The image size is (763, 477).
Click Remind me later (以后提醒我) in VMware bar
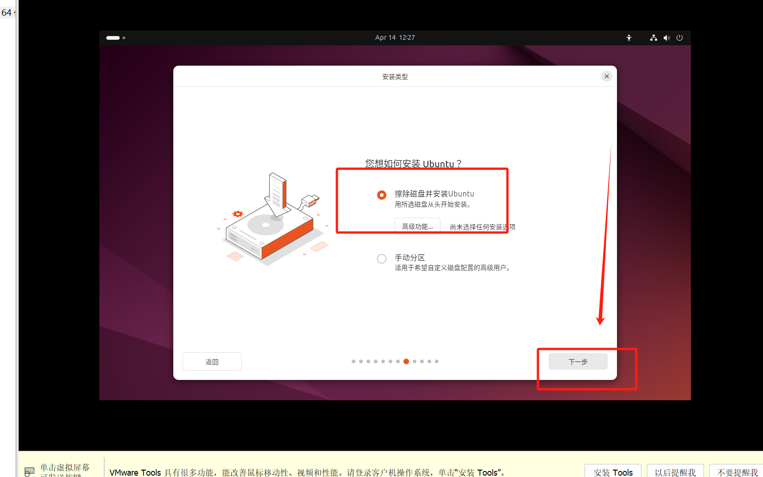coord(675,471)
